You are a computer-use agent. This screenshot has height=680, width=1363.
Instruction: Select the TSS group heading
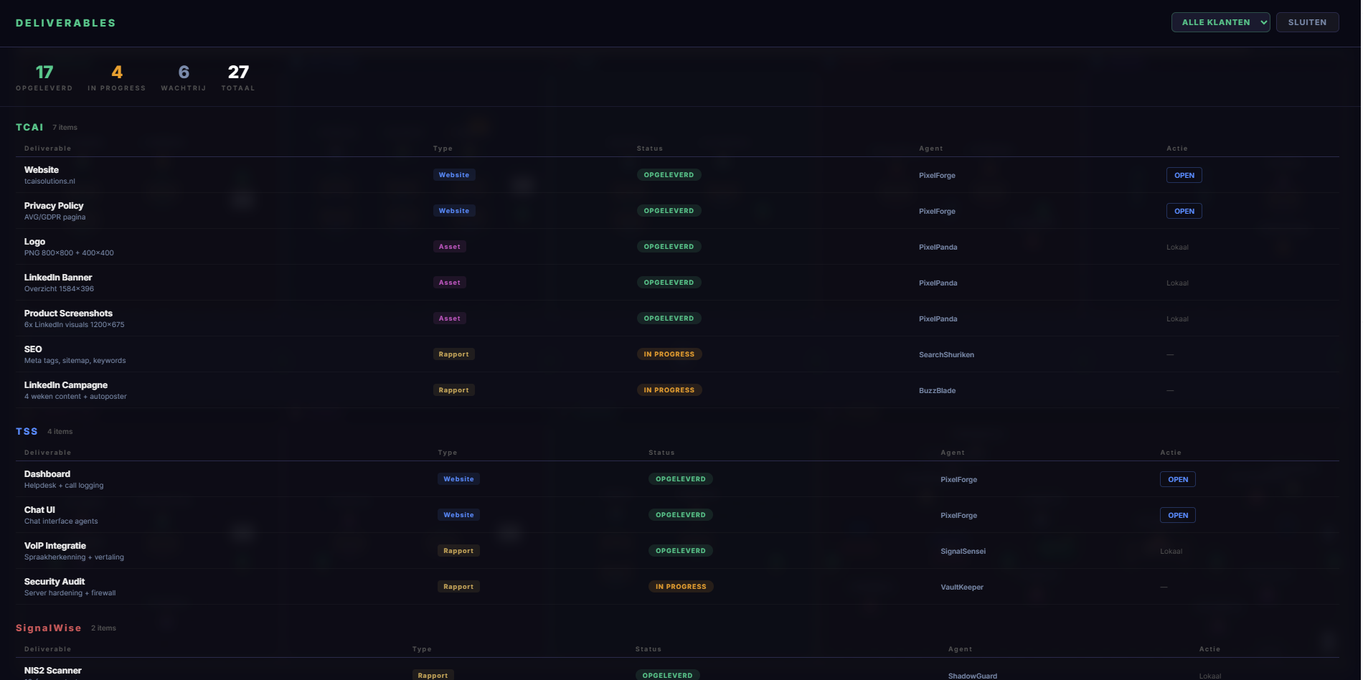tap(27, 431)
